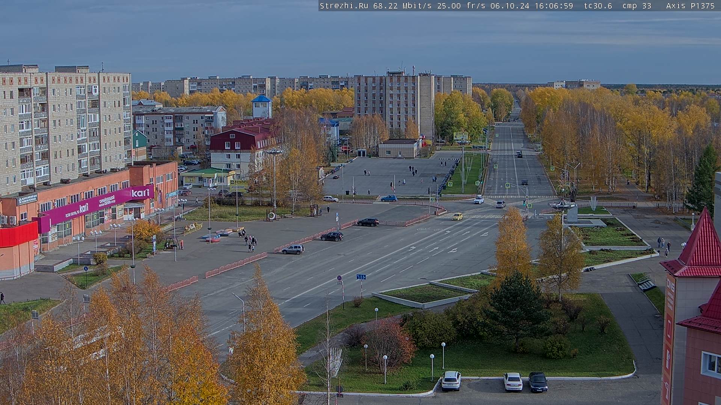
Task: Click the 68.22 Mbit/s bitrate readout
Action: click(x=403, y=6)
